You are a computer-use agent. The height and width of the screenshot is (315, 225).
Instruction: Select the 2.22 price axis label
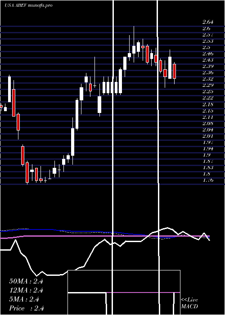pyautogui.click(x=208, y=98)
